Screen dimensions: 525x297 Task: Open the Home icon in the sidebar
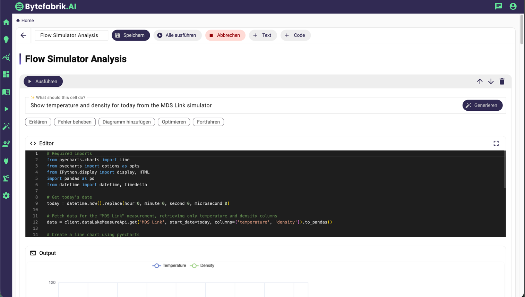coord(6,22)
